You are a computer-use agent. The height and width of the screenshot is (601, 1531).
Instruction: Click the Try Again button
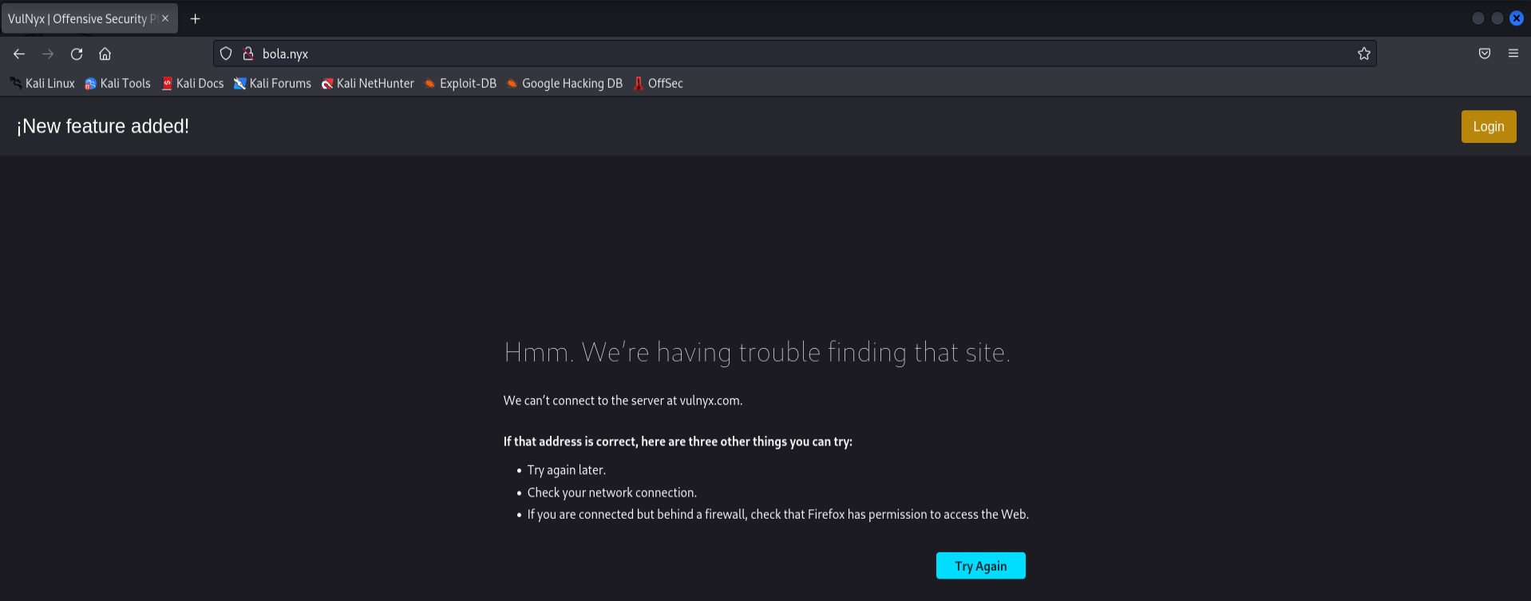980,566
